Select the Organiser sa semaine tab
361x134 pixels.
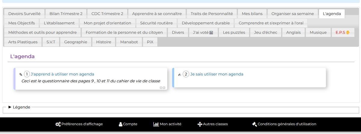293,13
